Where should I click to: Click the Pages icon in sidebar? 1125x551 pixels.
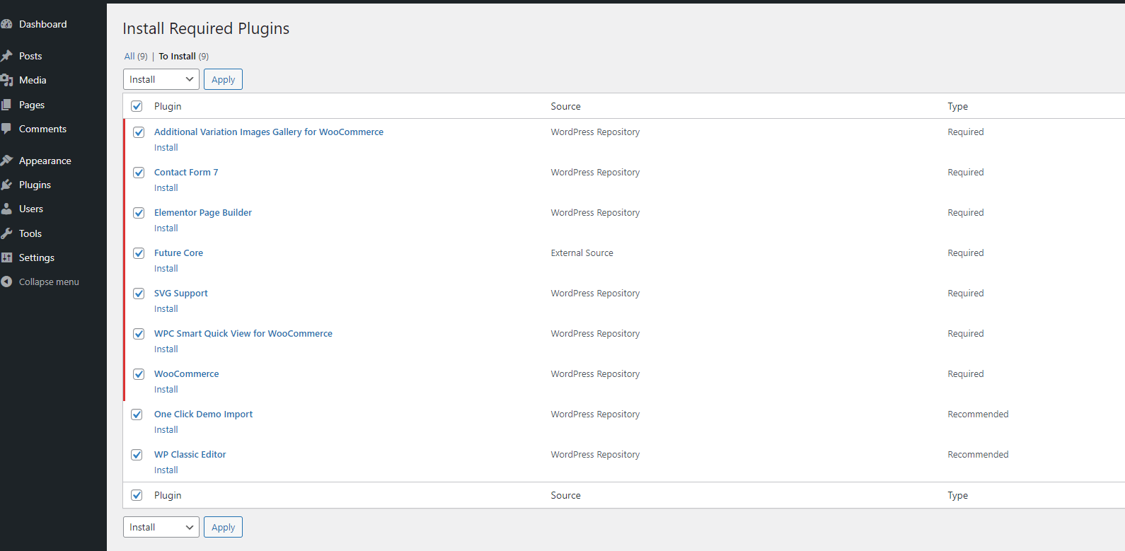click(x=7, y=105)
